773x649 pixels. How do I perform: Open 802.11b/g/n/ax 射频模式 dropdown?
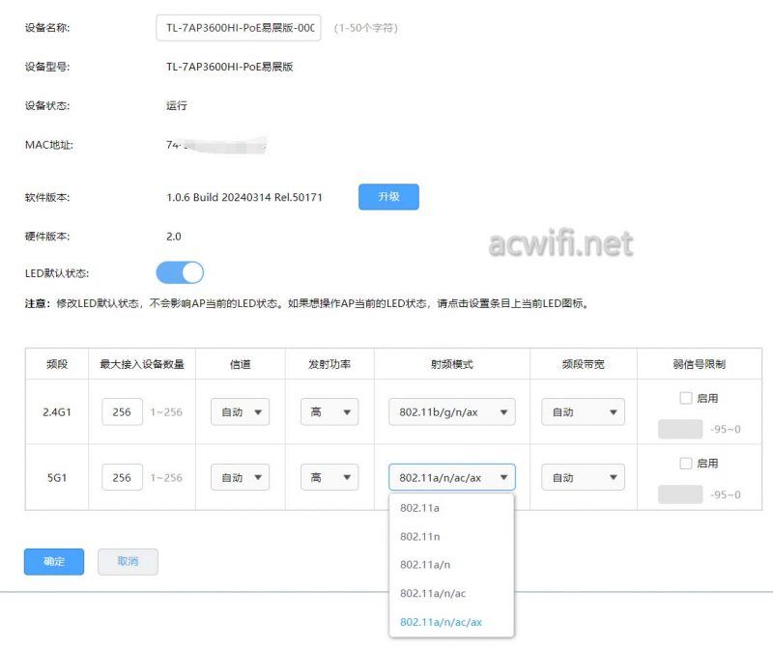451,412
